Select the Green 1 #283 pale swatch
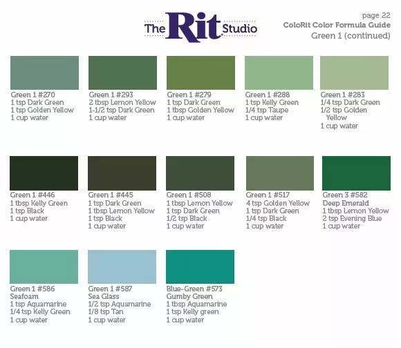The image size is (401, 348). [354, 72]
